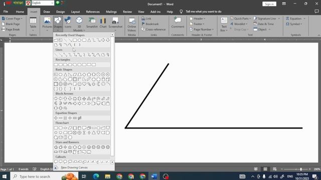Switch to the Layout tab

coord(75,11)
